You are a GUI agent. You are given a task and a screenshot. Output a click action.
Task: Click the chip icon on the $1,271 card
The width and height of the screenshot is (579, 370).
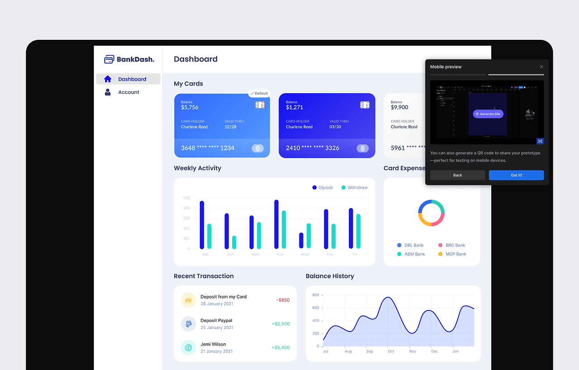point(365,105)
